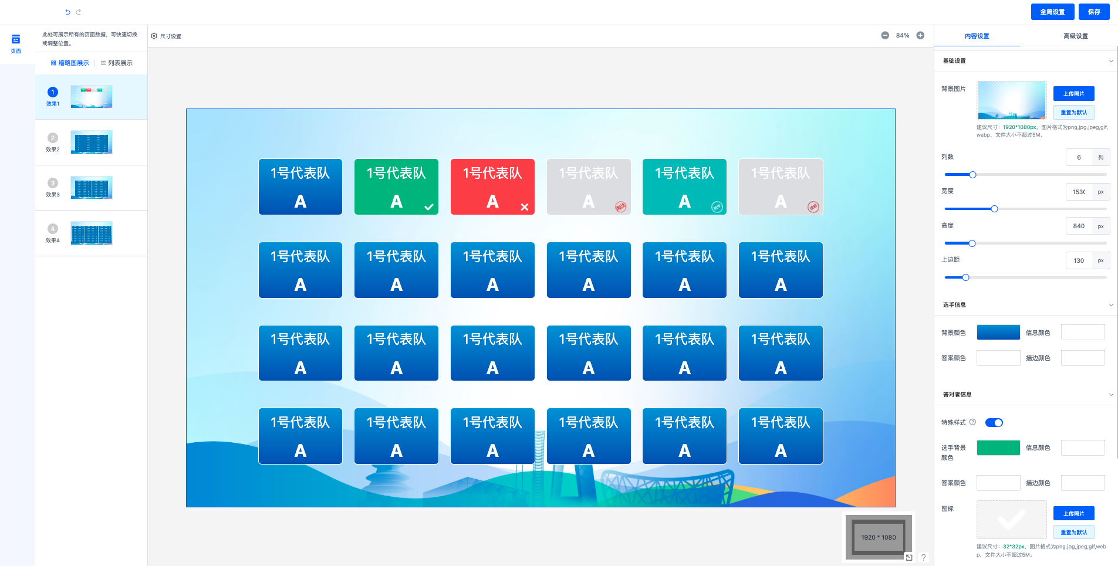The image size is (1118, 566).
Task: Click the global settings button
Action: click(x=1052, y=12)
